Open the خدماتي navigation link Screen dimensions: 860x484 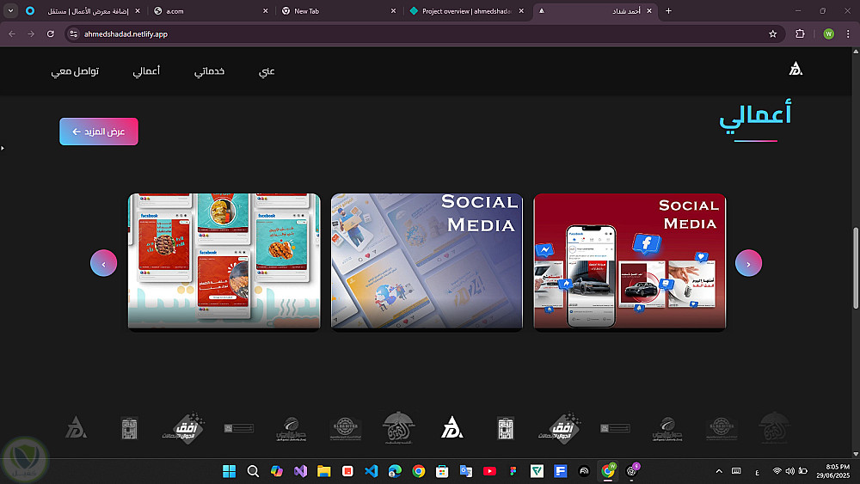[x=210, y=71]
